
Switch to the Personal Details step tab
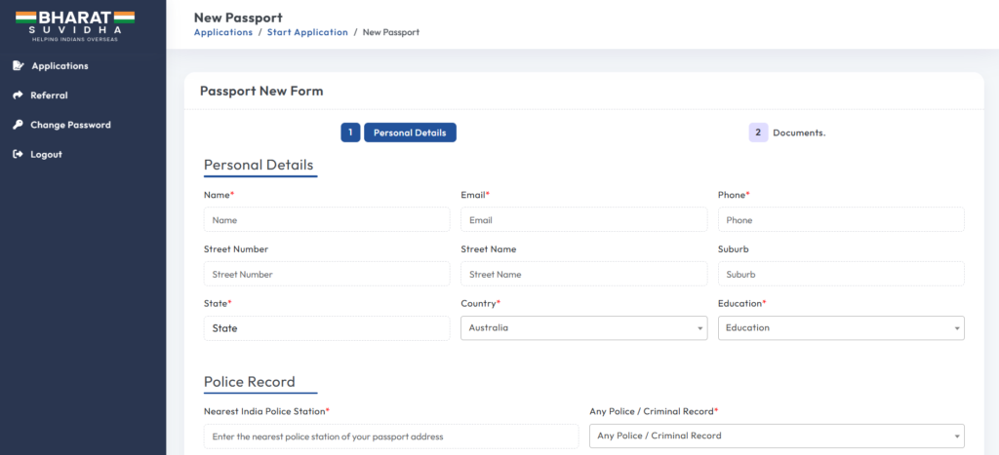410,133
